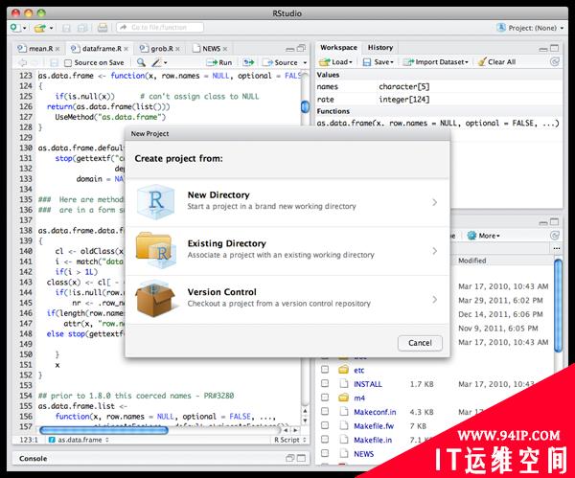Click the Go to file/function search field
Screen dimensions: 575x478
160,28
